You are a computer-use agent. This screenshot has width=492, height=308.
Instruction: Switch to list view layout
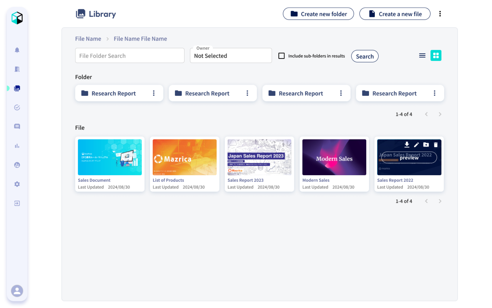pos(422,55)
